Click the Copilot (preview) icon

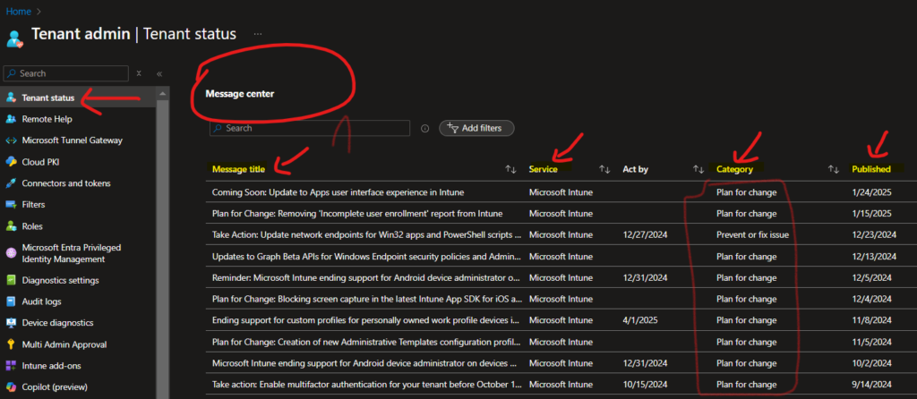coord(11,386)
